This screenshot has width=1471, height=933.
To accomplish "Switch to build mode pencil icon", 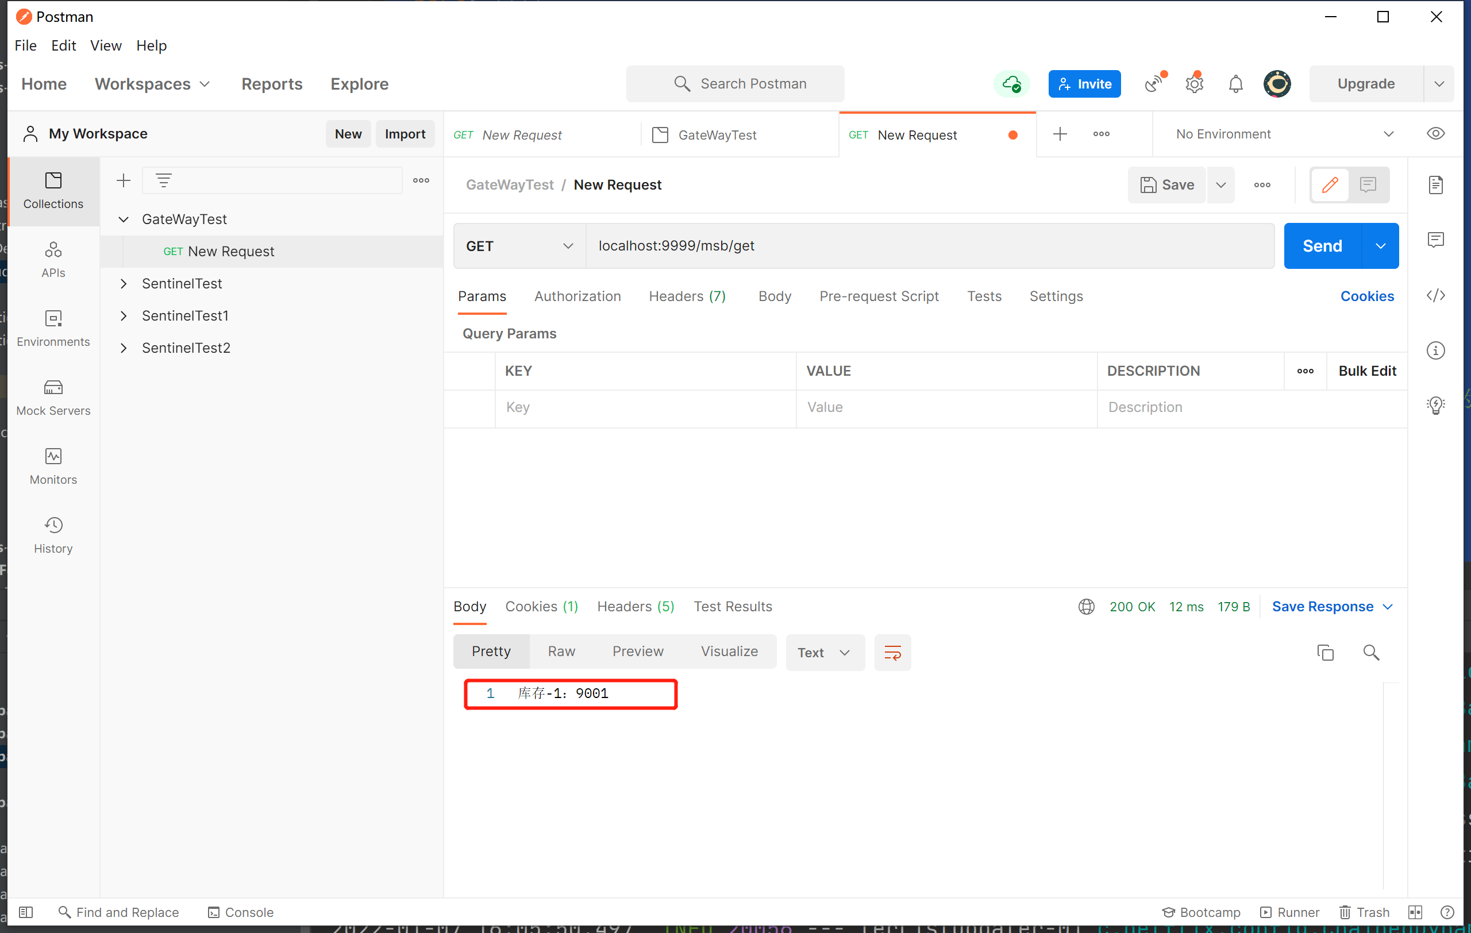I will click(1330, 184).
